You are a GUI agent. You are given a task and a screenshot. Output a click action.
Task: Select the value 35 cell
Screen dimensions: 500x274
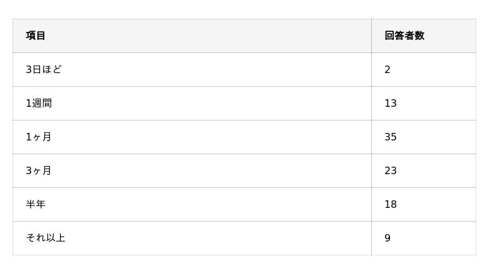(x=391, y=137)
